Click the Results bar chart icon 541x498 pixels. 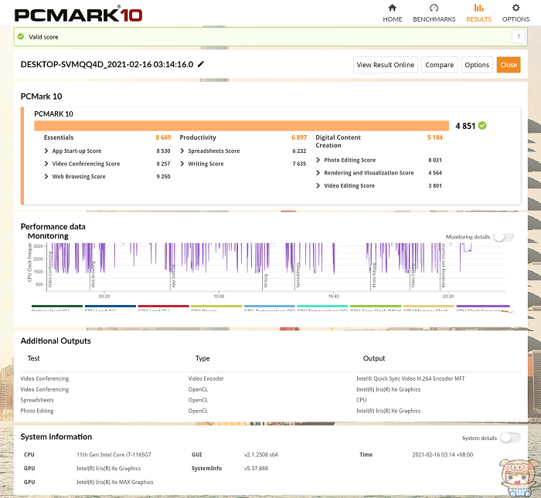478,8
